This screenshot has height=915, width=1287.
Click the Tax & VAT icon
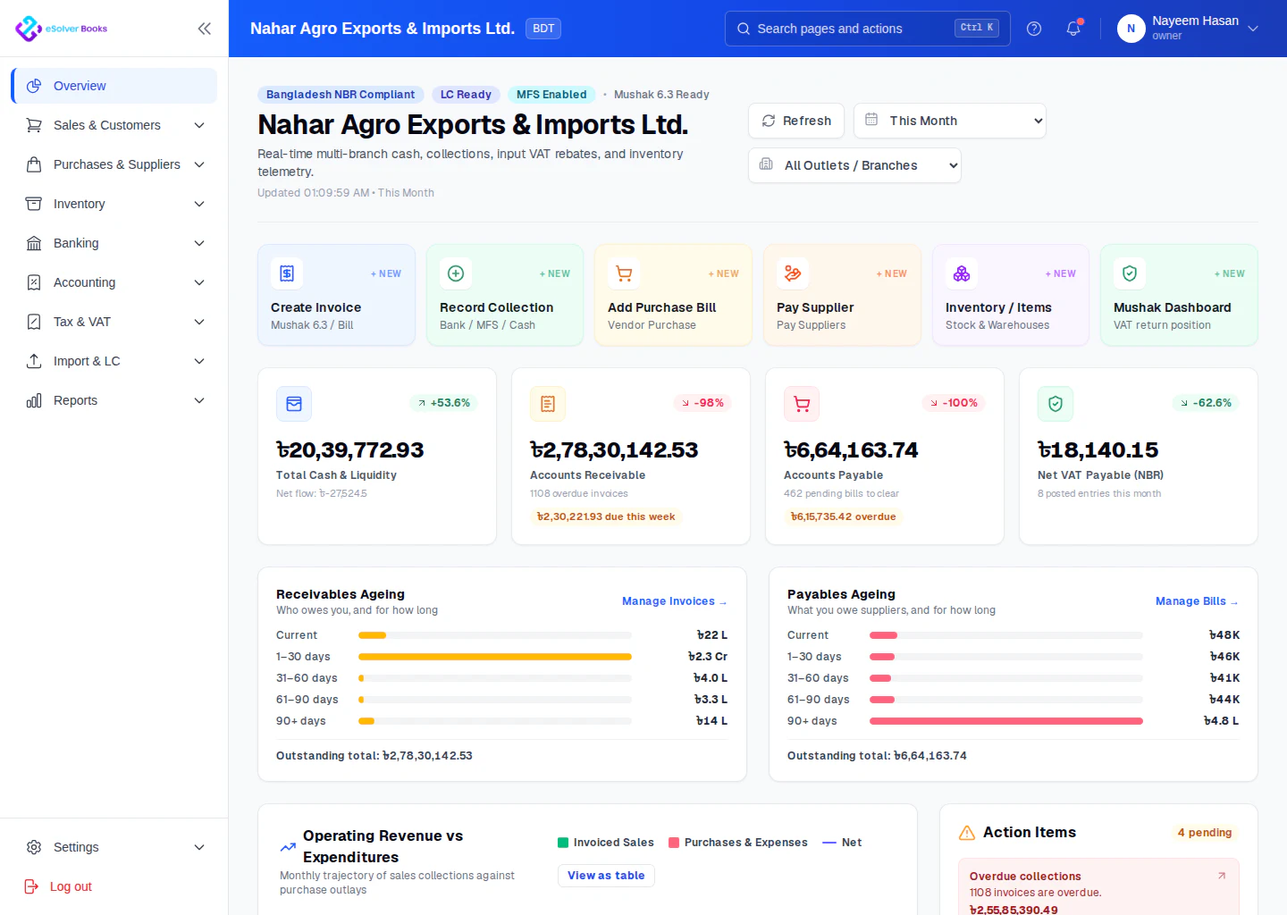click(34, 322)
